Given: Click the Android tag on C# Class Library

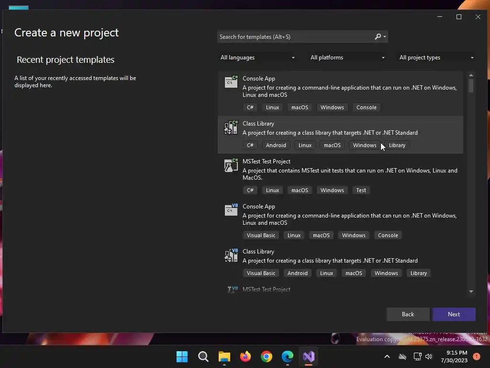Looking at the screenshot, I should [x=276, y=145].
